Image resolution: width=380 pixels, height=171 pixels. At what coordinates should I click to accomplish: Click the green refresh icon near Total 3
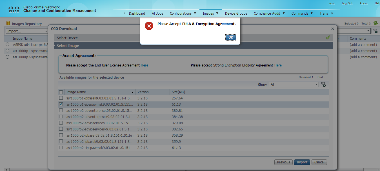tap(375, 23)
